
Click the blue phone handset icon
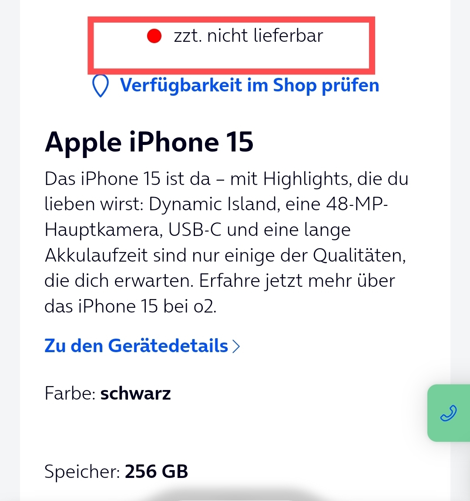click(449, 413)
